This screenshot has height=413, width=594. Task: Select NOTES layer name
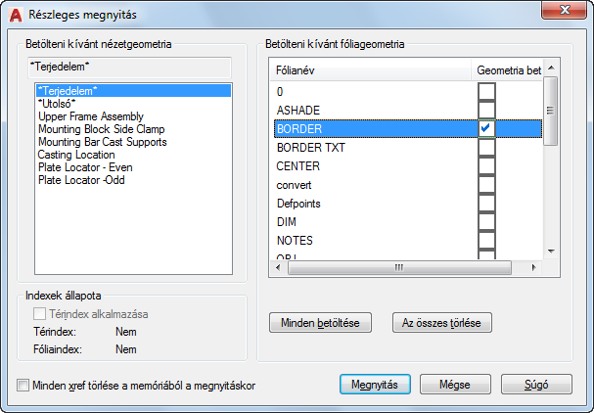click(295, 241)
